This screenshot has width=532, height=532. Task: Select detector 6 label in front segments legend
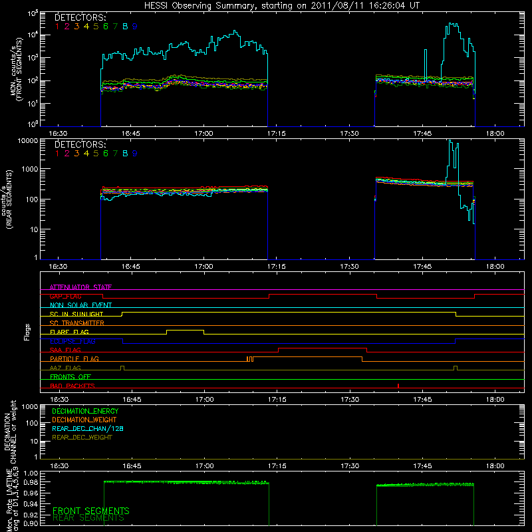point(106,27)
